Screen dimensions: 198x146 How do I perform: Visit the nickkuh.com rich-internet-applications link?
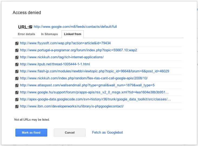tap(62, 57)
